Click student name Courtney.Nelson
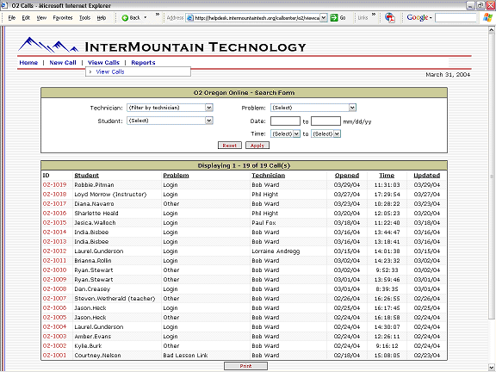 click(x=97, y=356)
